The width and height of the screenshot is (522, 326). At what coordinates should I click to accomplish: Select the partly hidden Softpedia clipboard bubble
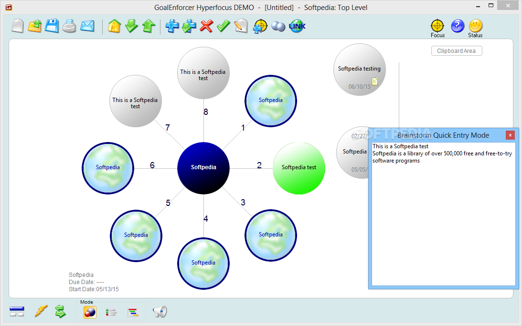[353, 152]
